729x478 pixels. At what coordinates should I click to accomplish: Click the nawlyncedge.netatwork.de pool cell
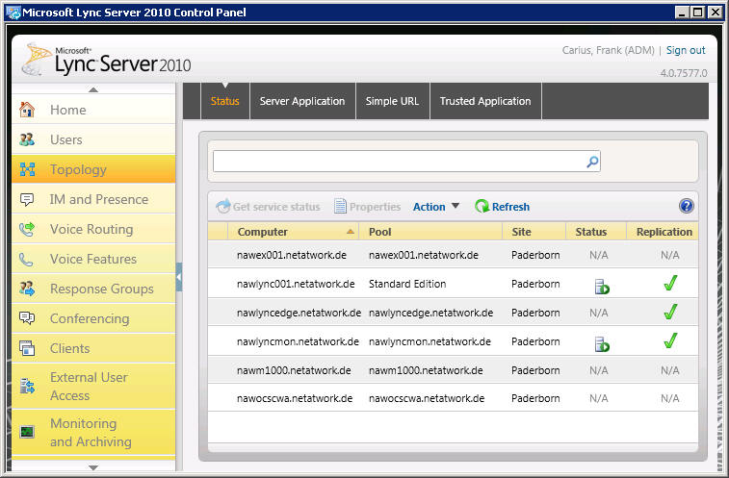point(431,313)
